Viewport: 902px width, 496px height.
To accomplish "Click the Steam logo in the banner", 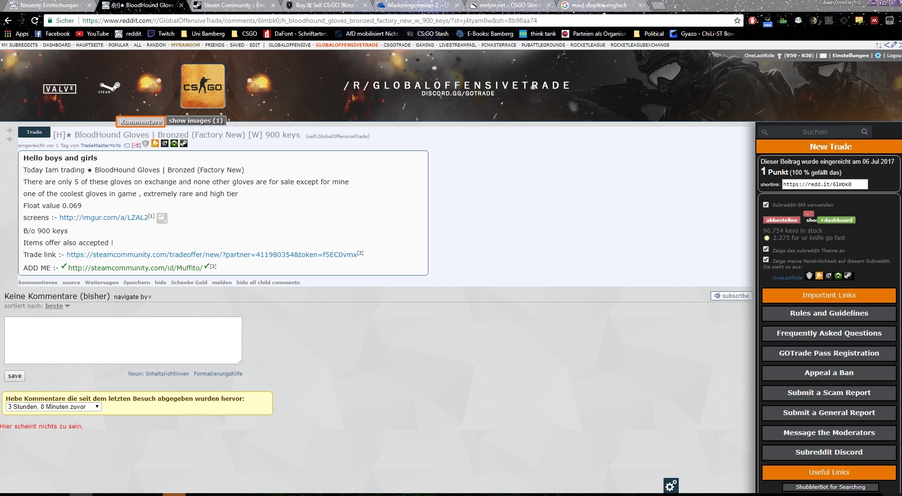I will coord(109,88).
